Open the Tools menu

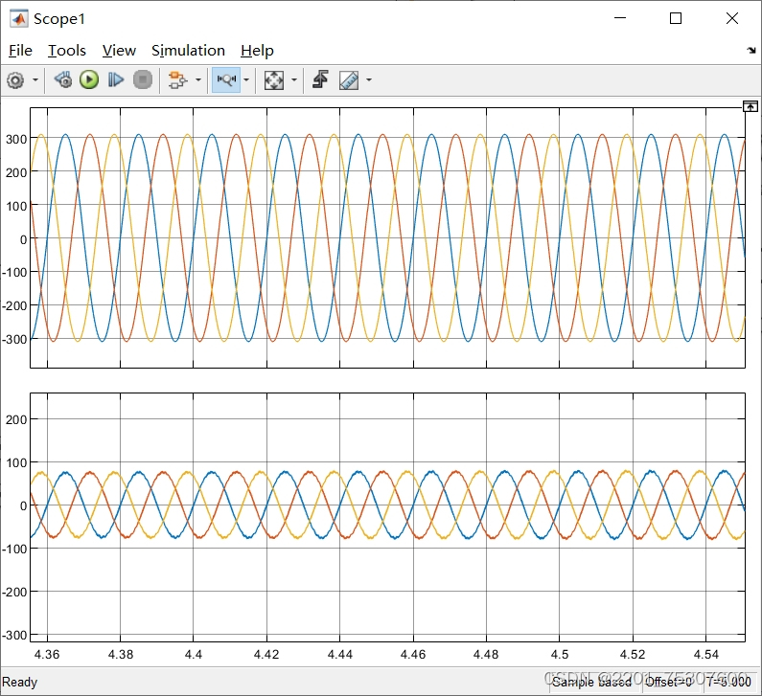67,51
